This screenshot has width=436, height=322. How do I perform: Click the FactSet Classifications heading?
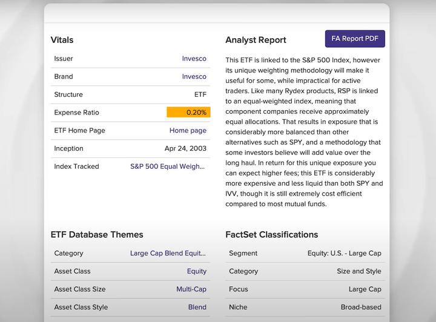coord(271,235)
